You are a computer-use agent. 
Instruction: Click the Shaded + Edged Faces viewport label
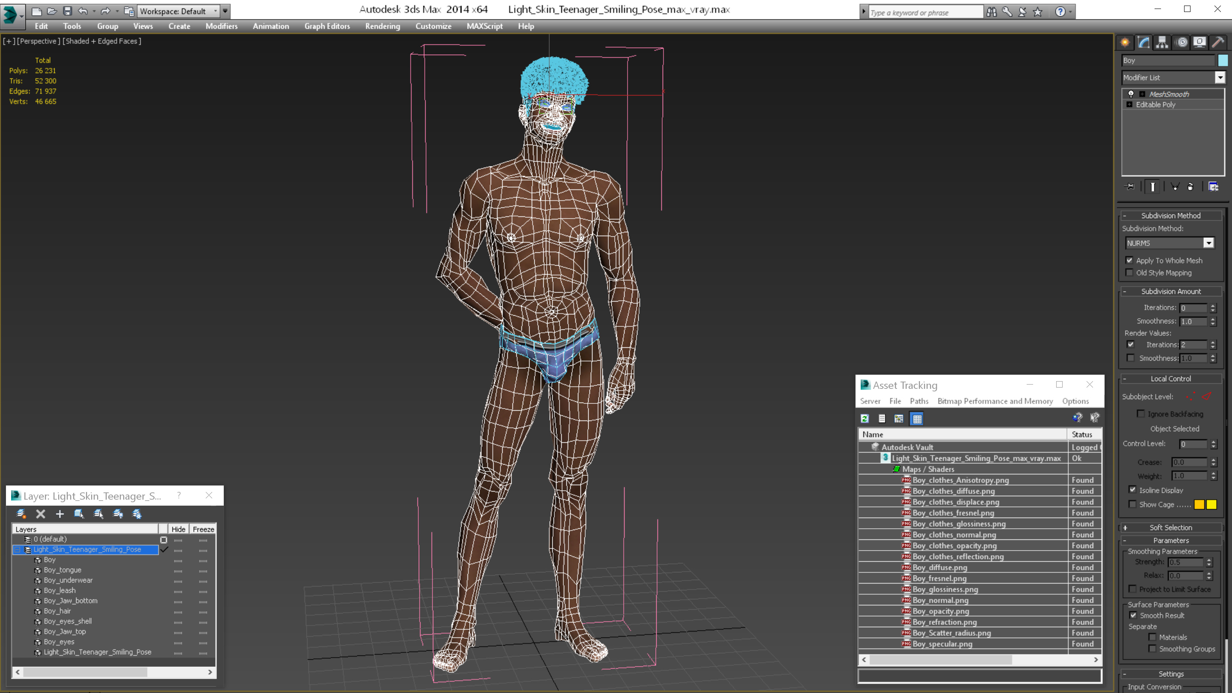click(102, 41)
